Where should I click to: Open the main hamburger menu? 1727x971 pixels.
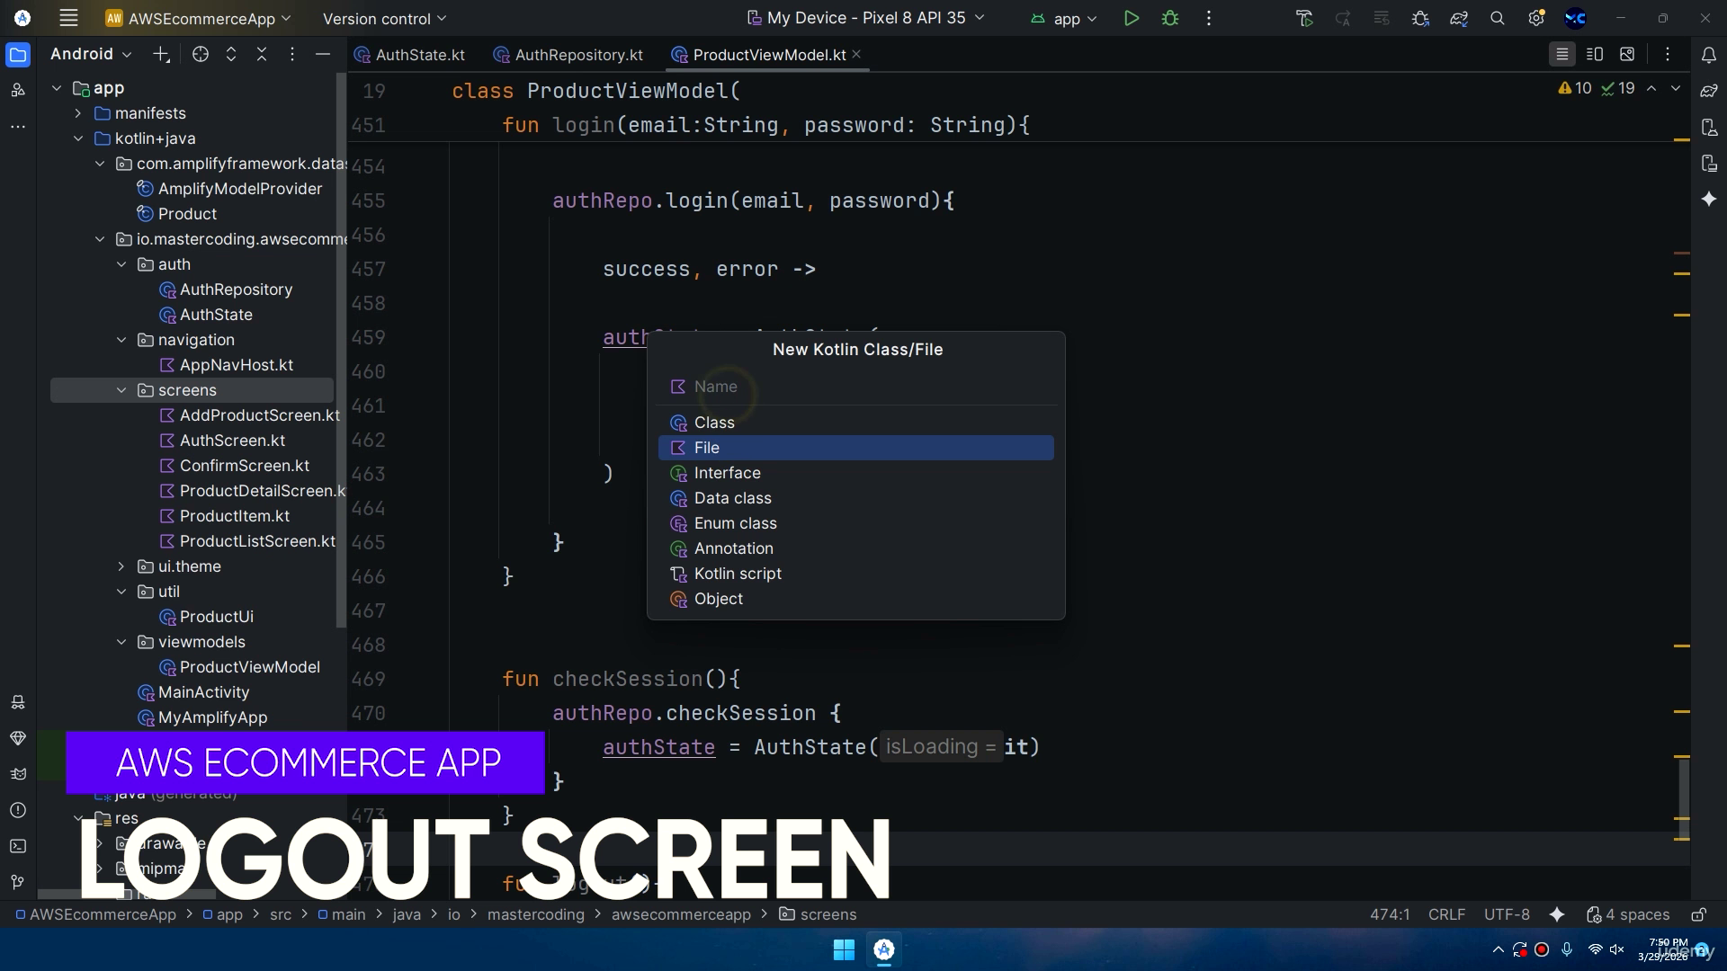[68, 18]
